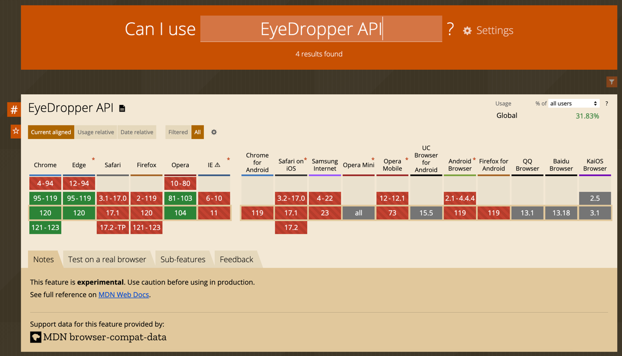The image size is (622, 356).
Task: Click the Global usage 31.83% value
Action: (587, 116)
